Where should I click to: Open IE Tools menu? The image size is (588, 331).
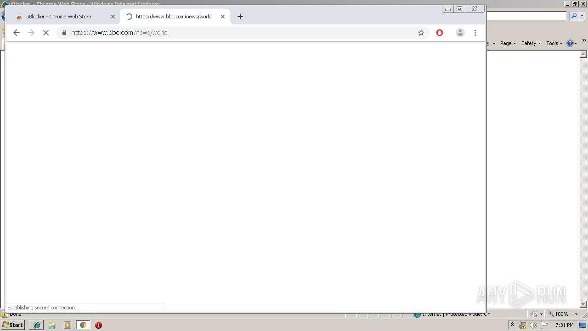click(554, 43)
